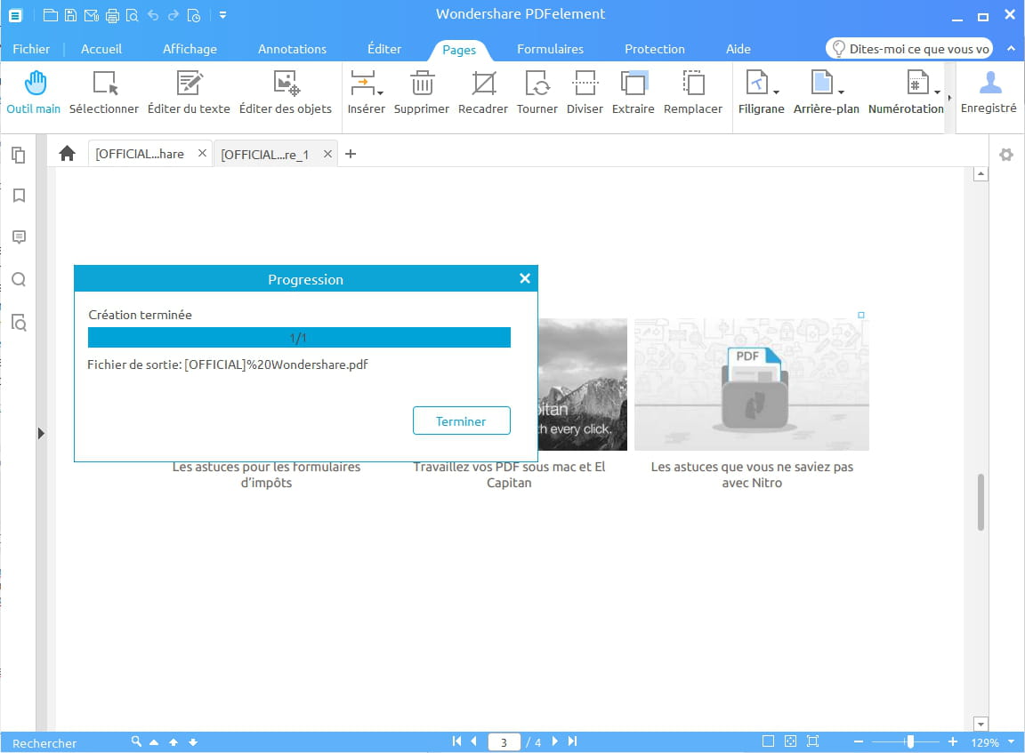Redo the last undone action
This screenshot has height=753, width=1025.
174,15
